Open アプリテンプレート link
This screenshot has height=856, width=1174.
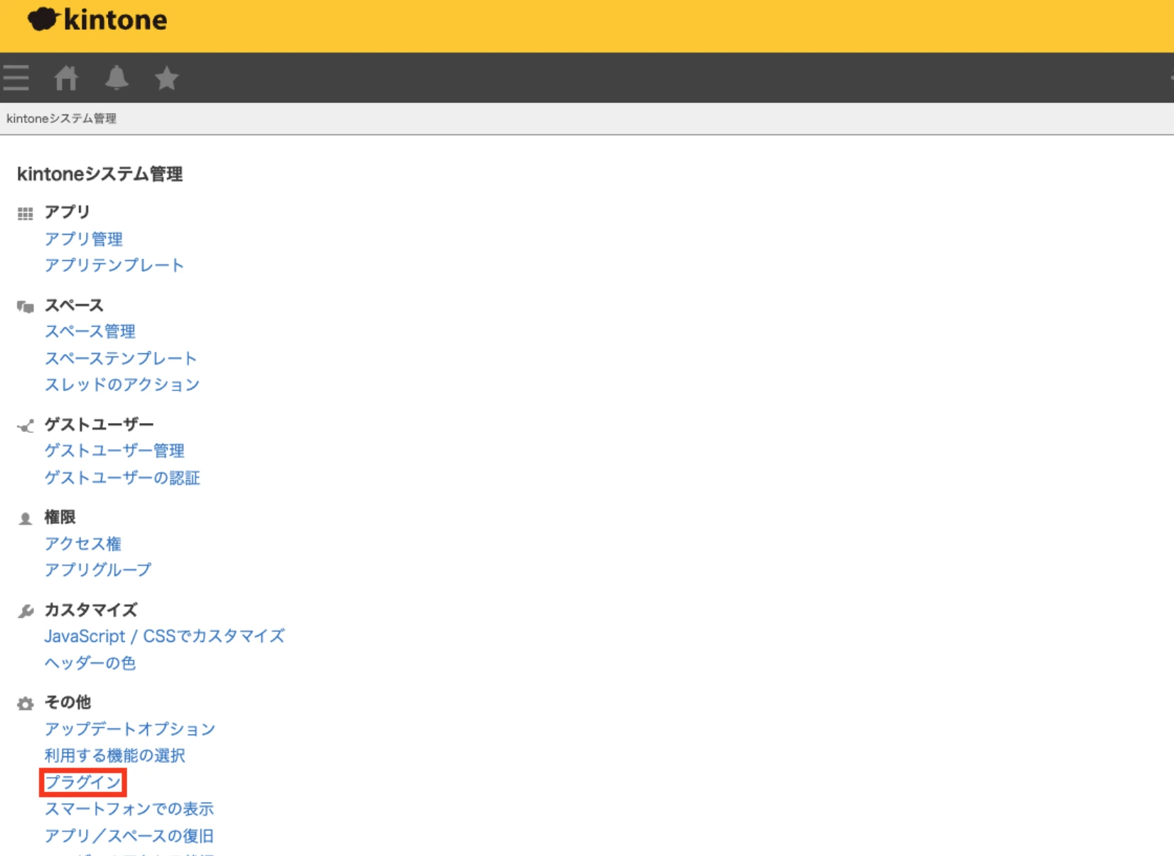point(114,265)
